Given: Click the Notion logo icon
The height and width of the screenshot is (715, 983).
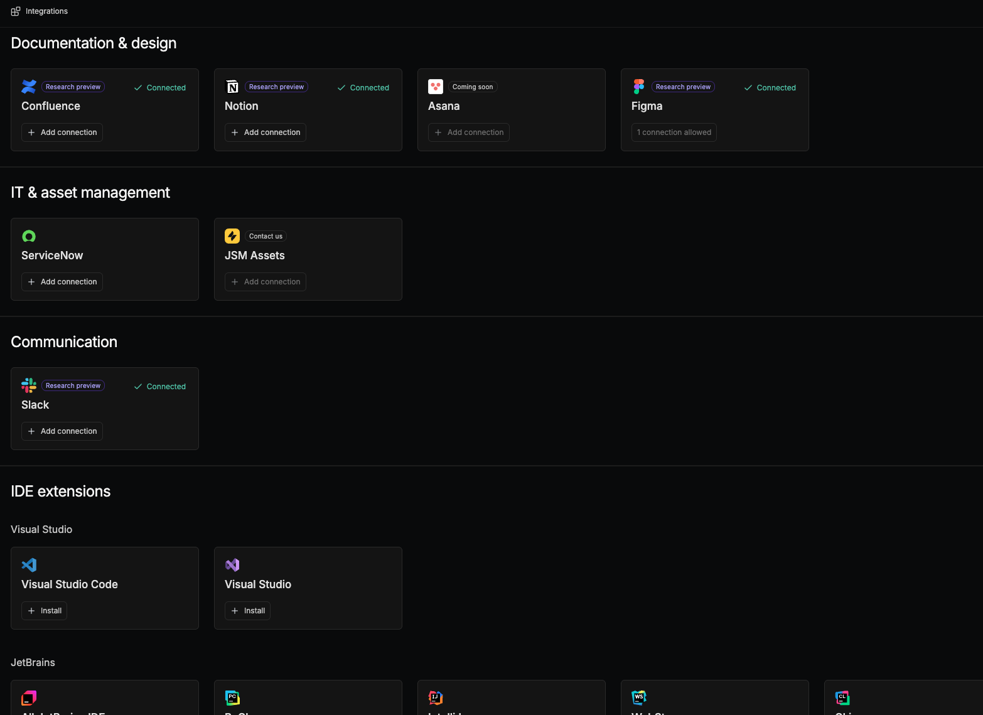Looking at the screenshot, I should click(x=232, y=87).
